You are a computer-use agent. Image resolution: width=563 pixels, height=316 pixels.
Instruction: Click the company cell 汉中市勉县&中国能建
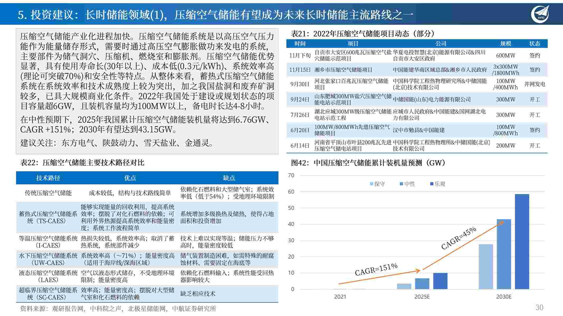click(x=419, y=130)
